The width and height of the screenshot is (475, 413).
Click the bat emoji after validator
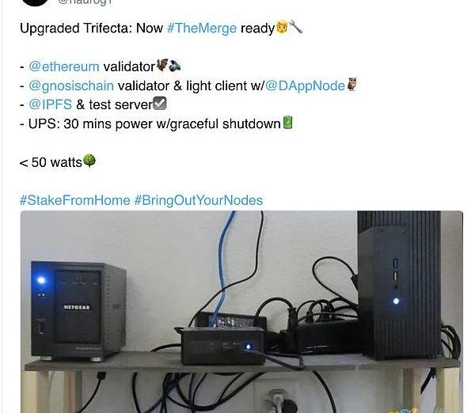161,65
